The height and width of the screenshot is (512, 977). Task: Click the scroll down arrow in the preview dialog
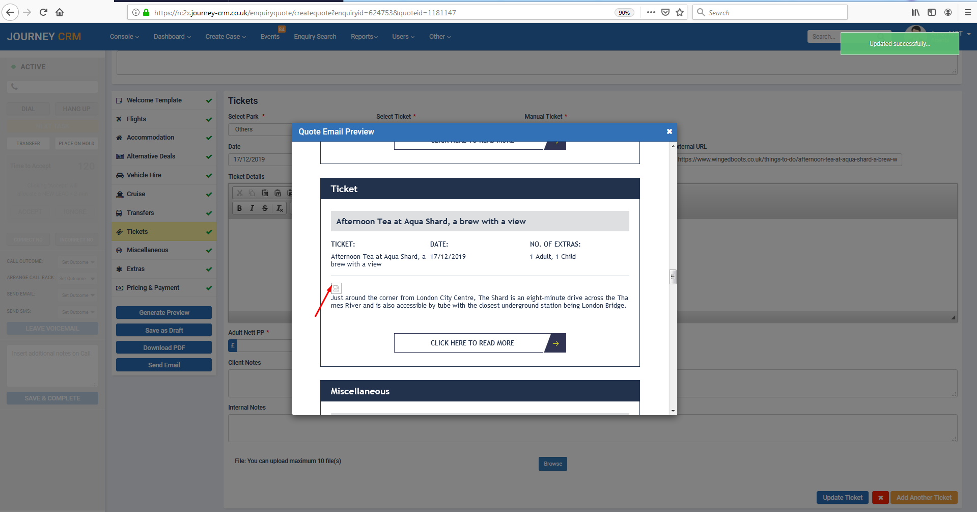[673, 411]
